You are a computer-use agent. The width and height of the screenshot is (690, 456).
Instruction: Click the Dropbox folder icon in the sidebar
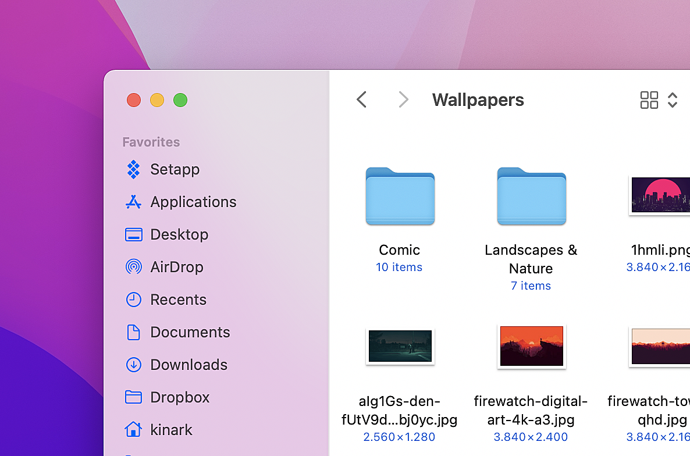(133, 397)
